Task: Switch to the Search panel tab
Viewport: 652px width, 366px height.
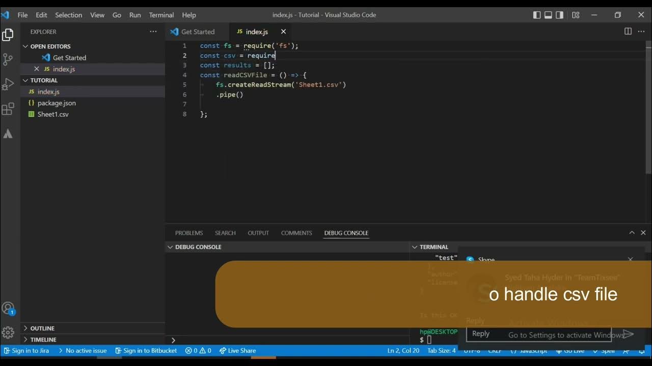Action: click(225, 233)
